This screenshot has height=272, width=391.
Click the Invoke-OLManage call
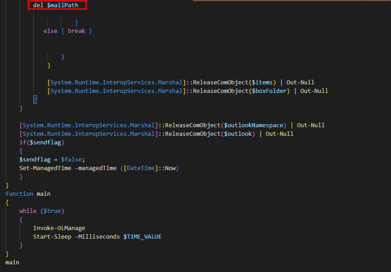[x=59, y=228]
